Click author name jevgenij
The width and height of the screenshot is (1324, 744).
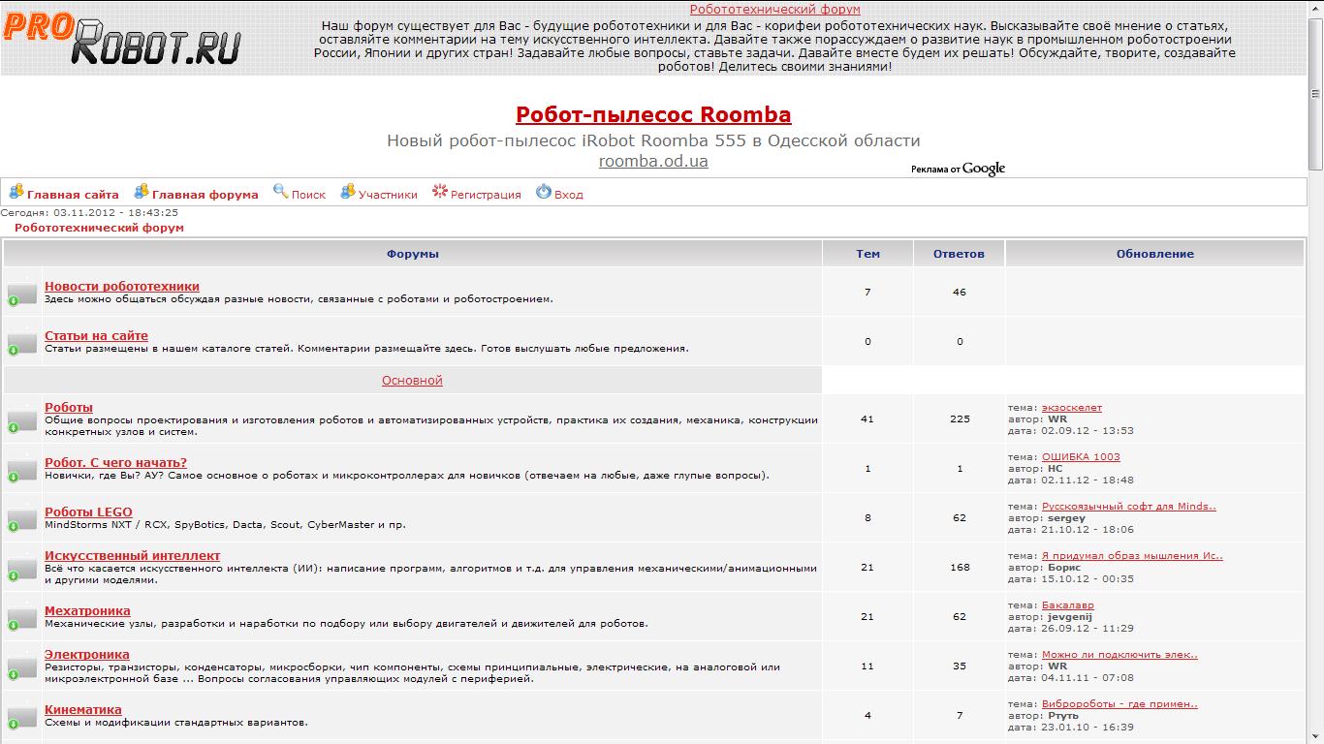click(x=1070, y=617)
